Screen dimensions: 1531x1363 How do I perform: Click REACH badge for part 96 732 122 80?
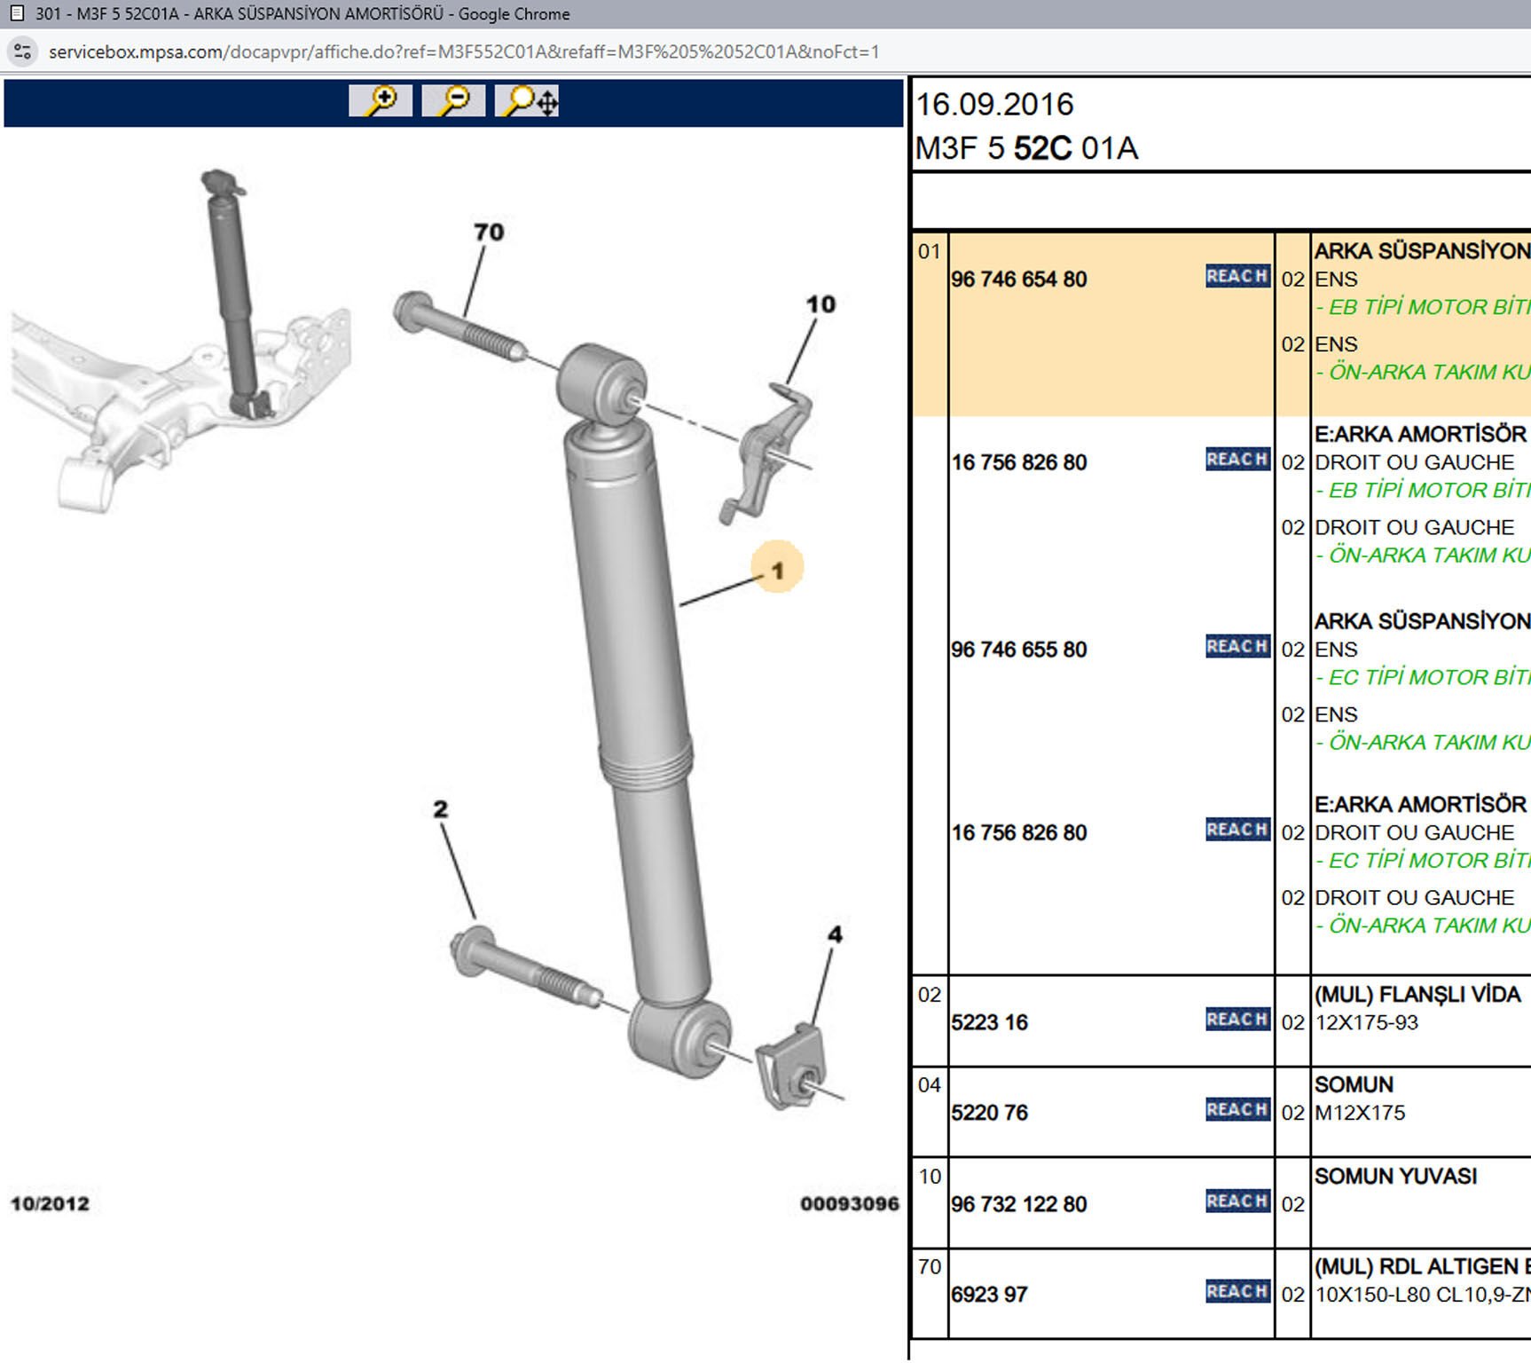coord(1237,1201)
